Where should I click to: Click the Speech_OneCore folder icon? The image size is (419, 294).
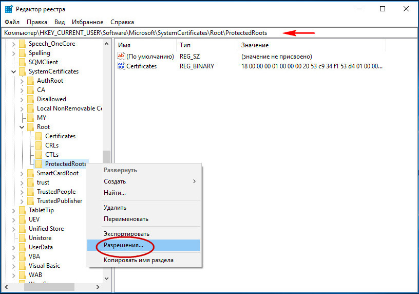pos(23,44)
